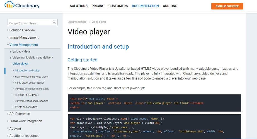
Task: Open the Add-ons menu item
Action: point(170,6)
